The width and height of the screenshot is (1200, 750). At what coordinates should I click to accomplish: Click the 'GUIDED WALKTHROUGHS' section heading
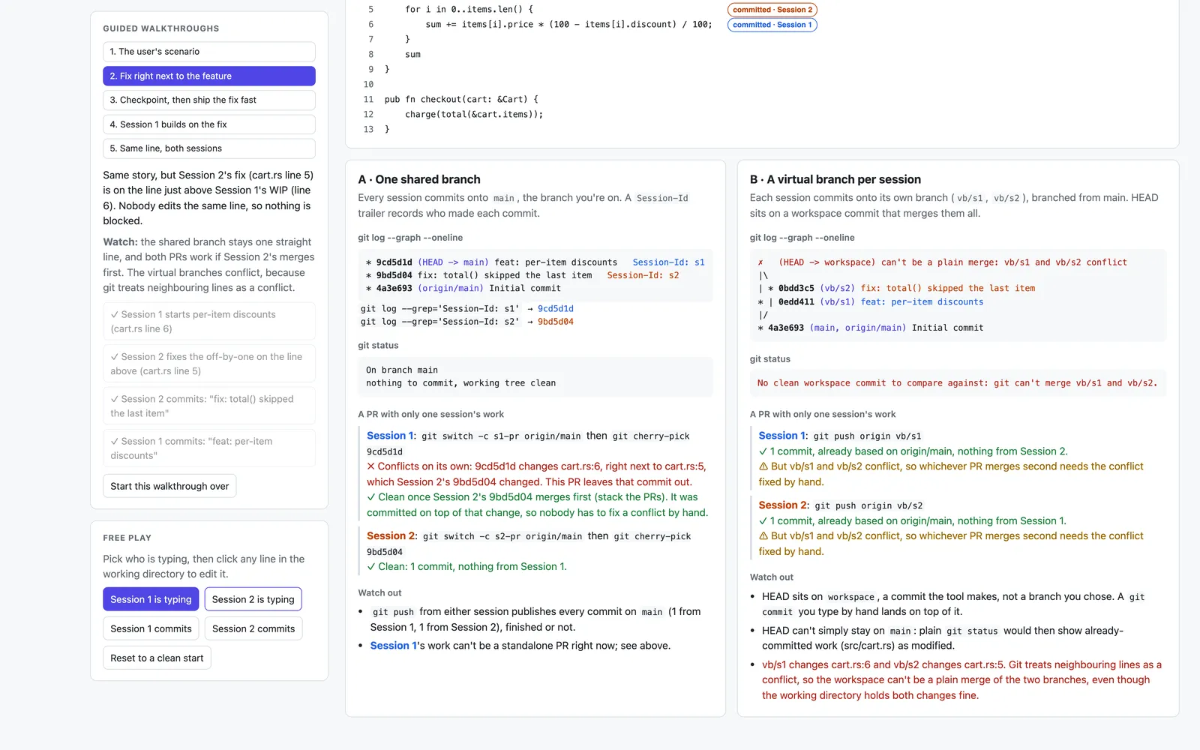click(161, 28)
